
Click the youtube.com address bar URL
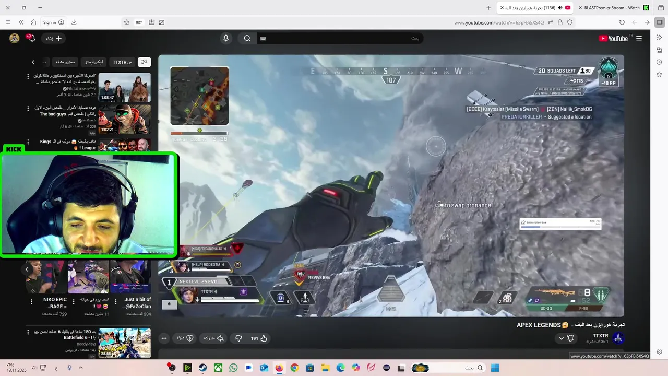point(499,22)
